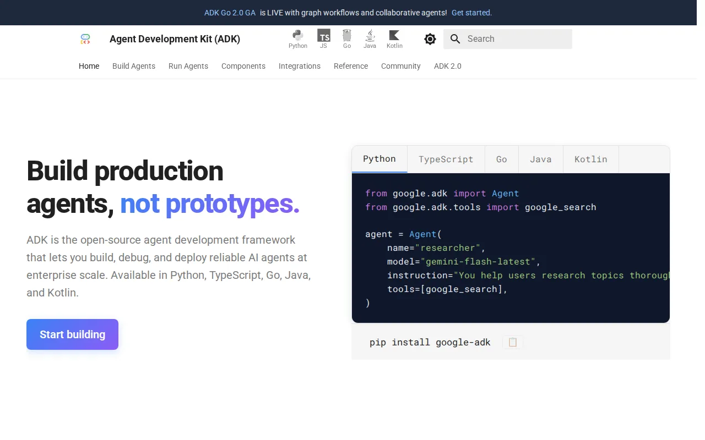Switch to the Go code sample tab
Image resolution: width=705 pixels, height=440 pixels.
(x=502, y=159)
